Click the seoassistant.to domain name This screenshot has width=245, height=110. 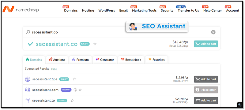[43, 101]
